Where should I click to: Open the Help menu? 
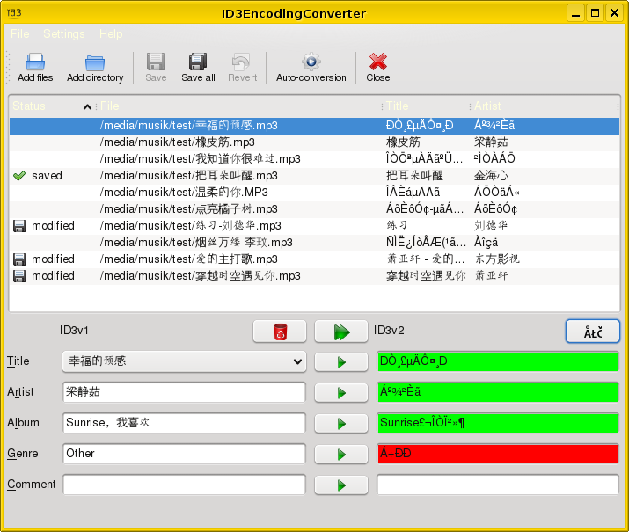coord(111,34)
